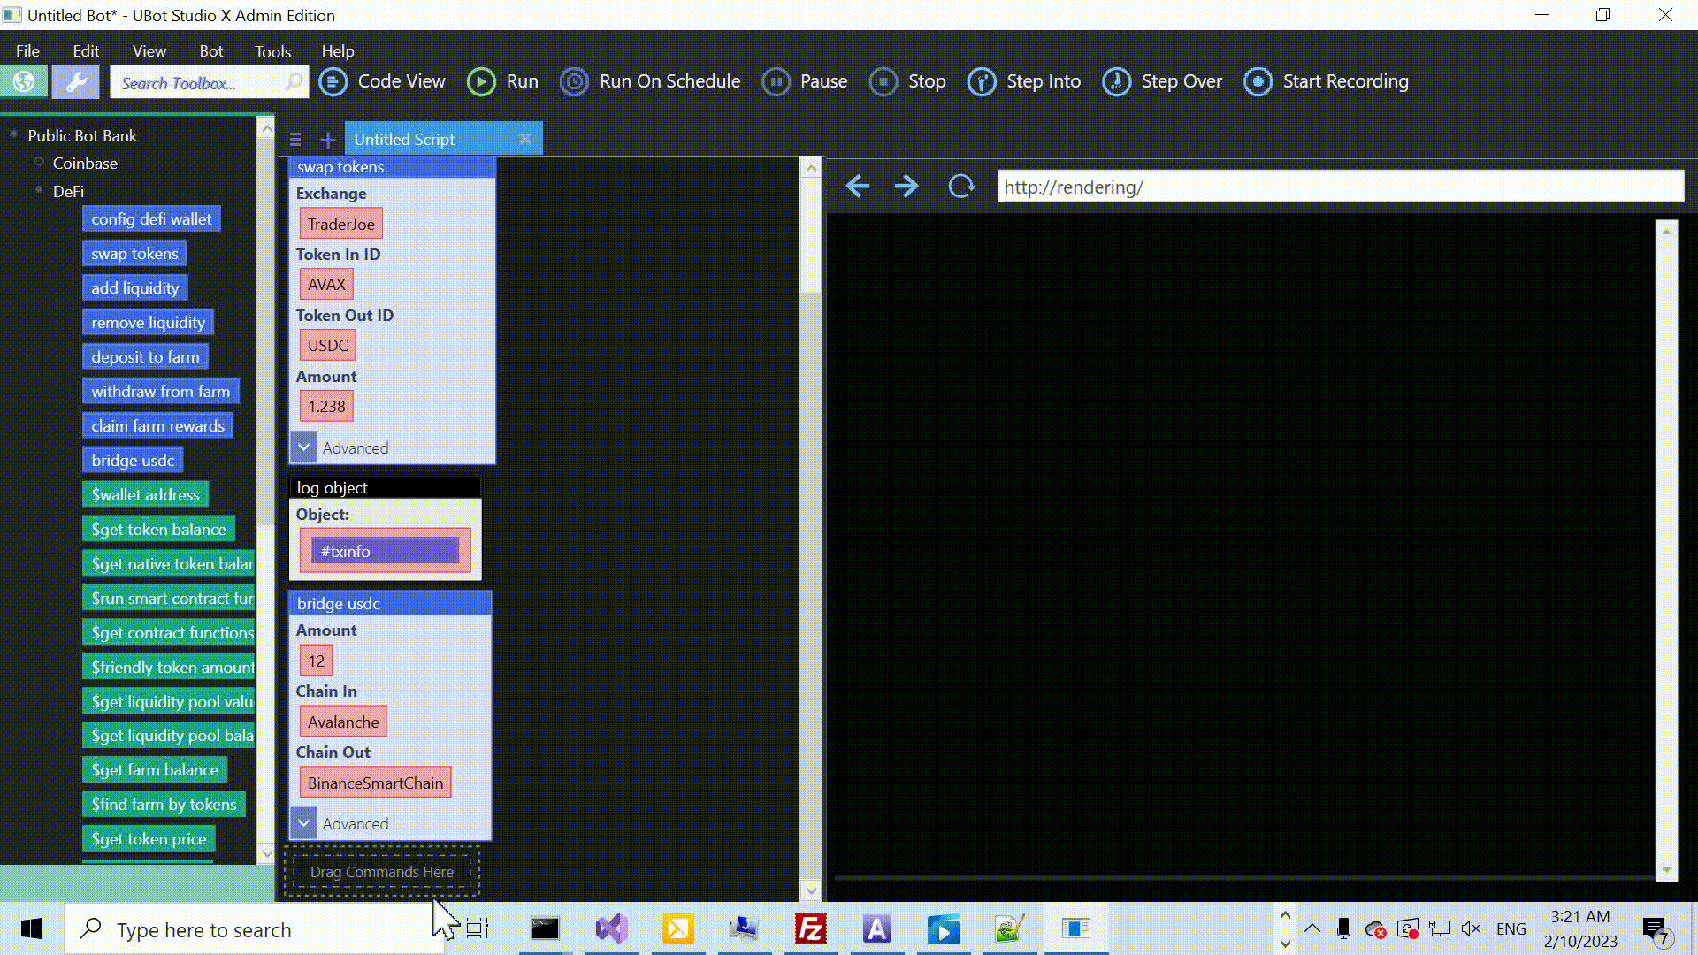Select $get token balance function
1698x955 pixels.
[x=158, y=530]
